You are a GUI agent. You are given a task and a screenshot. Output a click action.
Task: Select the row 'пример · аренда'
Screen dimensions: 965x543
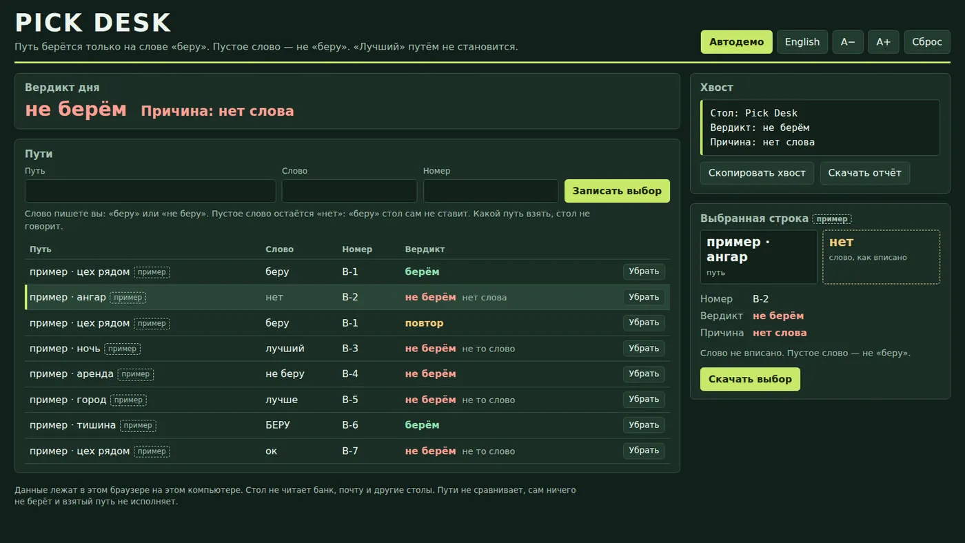coord(347,374)
